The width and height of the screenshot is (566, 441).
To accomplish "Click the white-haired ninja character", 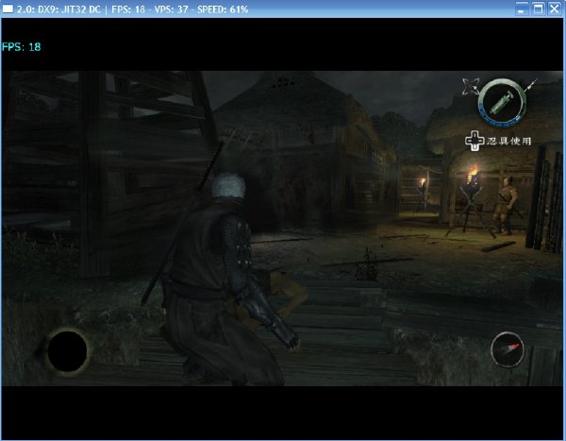I will (x=222, y=279).
